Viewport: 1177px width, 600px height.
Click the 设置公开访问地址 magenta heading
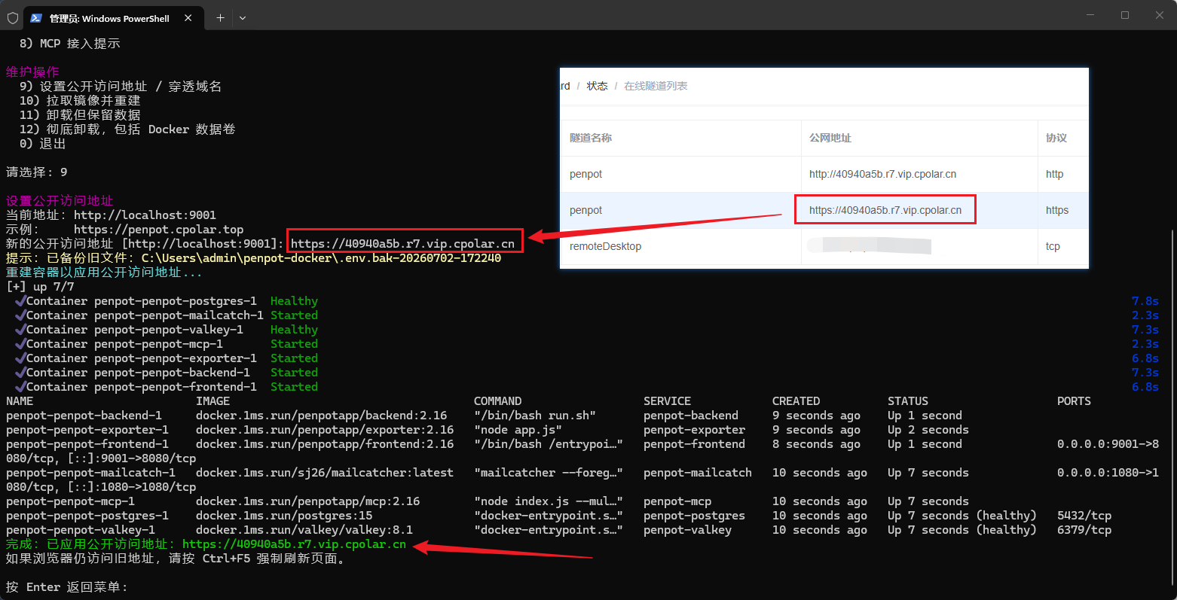[60, 201]
